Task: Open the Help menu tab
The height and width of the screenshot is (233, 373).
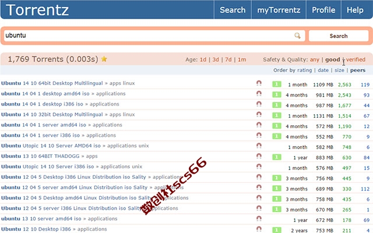Action: coord(355,10)
